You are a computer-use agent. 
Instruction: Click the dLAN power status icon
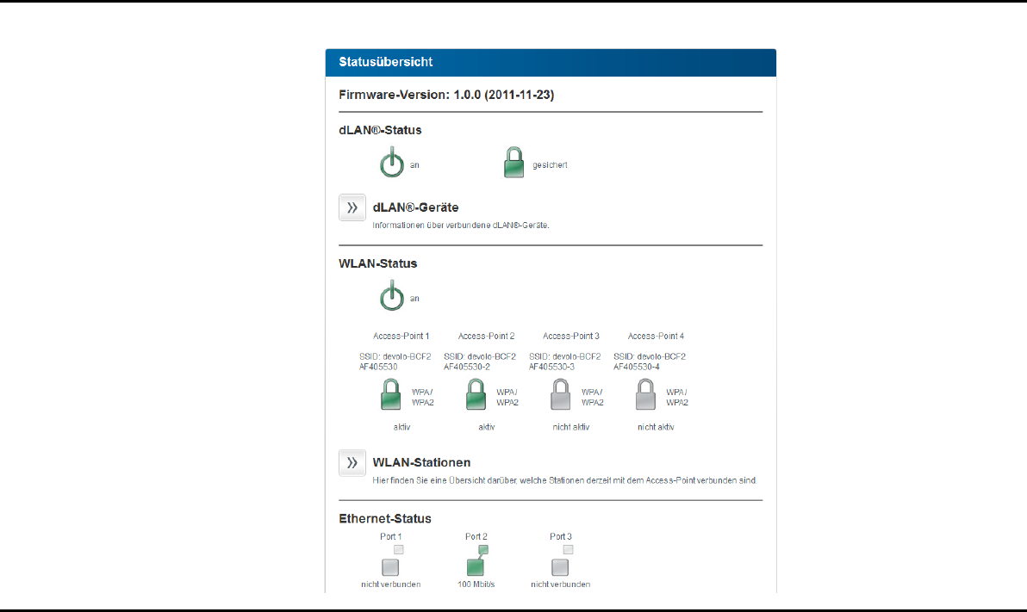click(392, 163)
